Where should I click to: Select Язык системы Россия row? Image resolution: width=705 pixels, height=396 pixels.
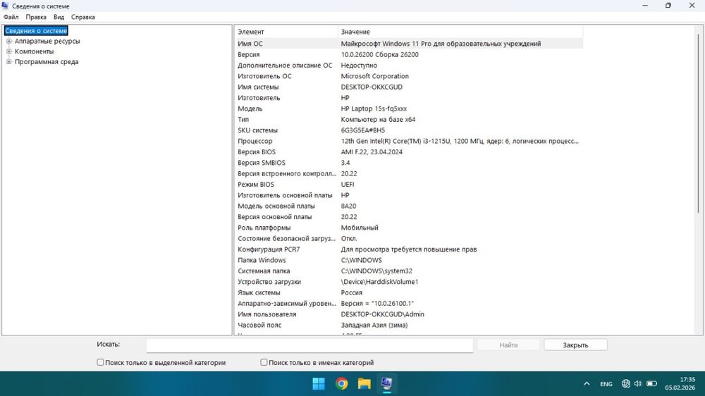pos(409,292)
